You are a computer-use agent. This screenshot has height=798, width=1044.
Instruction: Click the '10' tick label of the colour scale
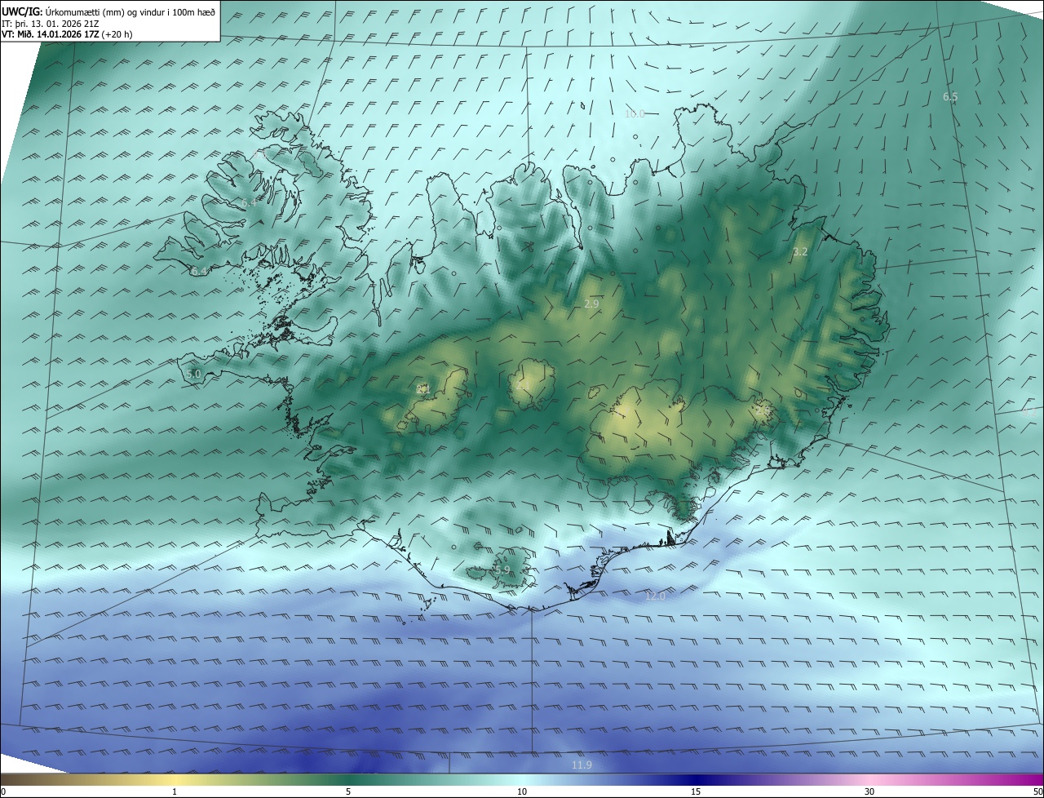coord(522,791)
